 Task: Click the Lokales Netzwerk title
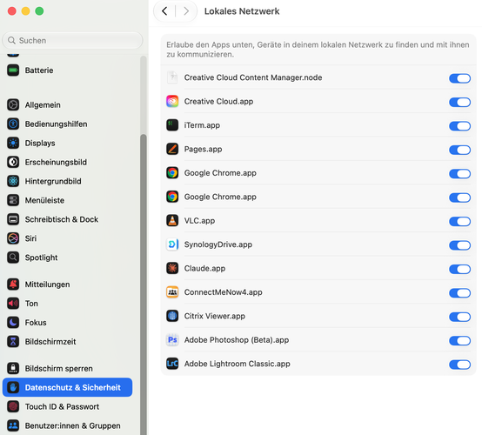pos(242,11)
